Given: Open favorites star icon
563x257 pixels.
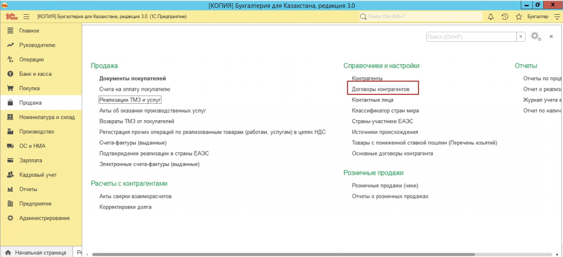Looking at the screenshot, I should 518,16.
